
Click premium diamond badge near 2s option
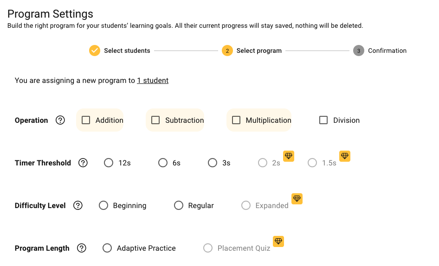tap(289, 156)
